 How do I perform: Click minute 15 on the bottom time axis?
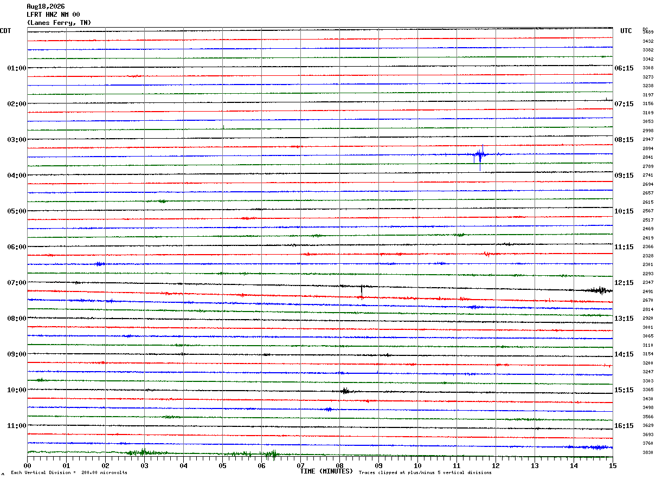coord(613,465)
